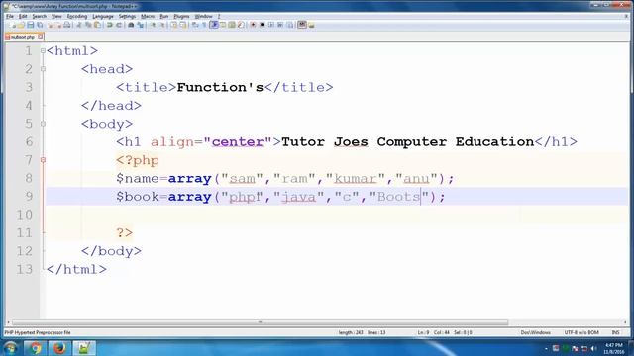Toggle the Document Map toolbar icon
The height and width of the screenshot is (356, 634).
(x=232, y=25)
